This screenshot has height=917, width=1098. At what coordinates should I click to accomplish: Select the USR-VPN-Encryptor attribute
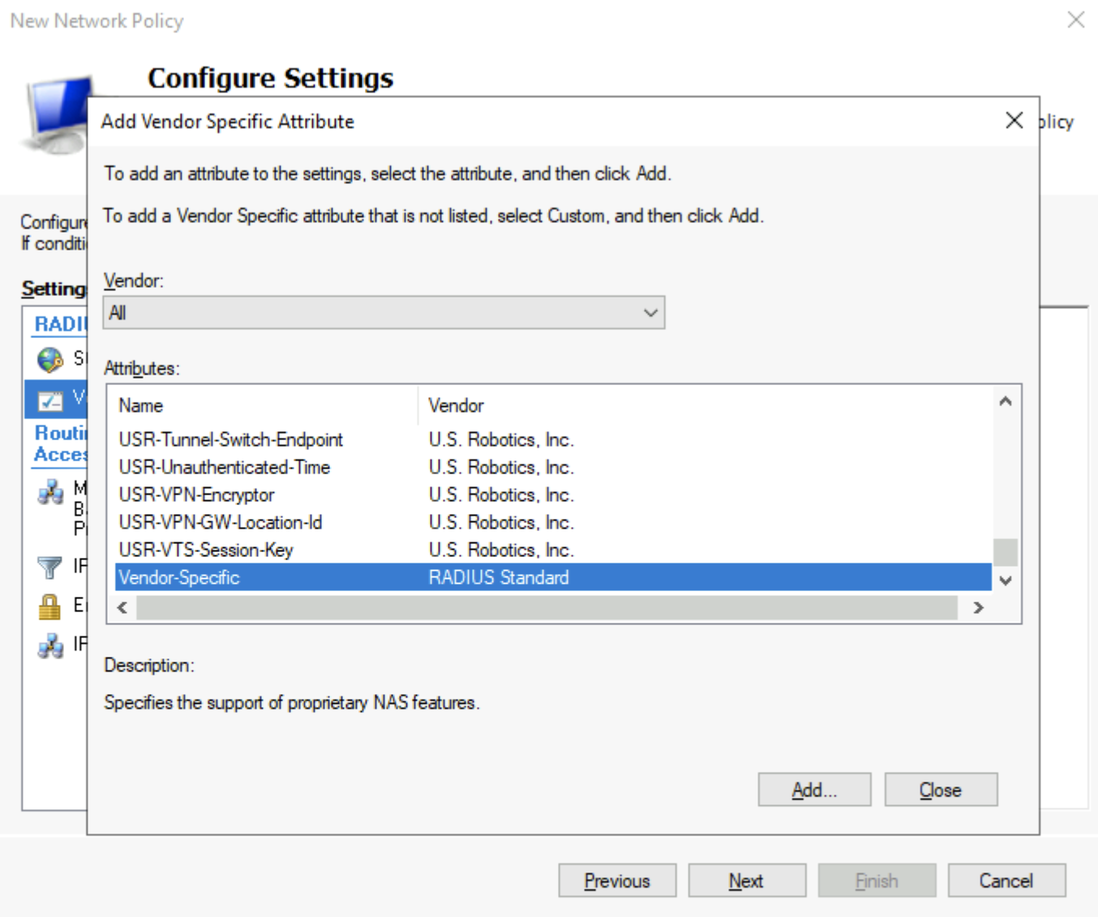point(196,495)
